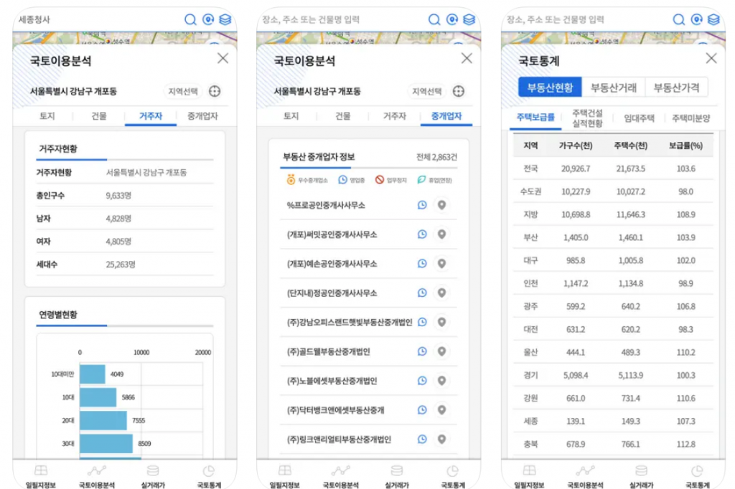Open the 주택건설 실적현황 sub-tab
This screenshot has width=735, height=489.
587,118
